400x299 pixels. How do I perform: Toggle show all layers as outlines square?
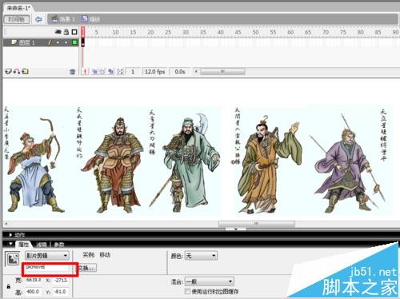tap(74, 32)
